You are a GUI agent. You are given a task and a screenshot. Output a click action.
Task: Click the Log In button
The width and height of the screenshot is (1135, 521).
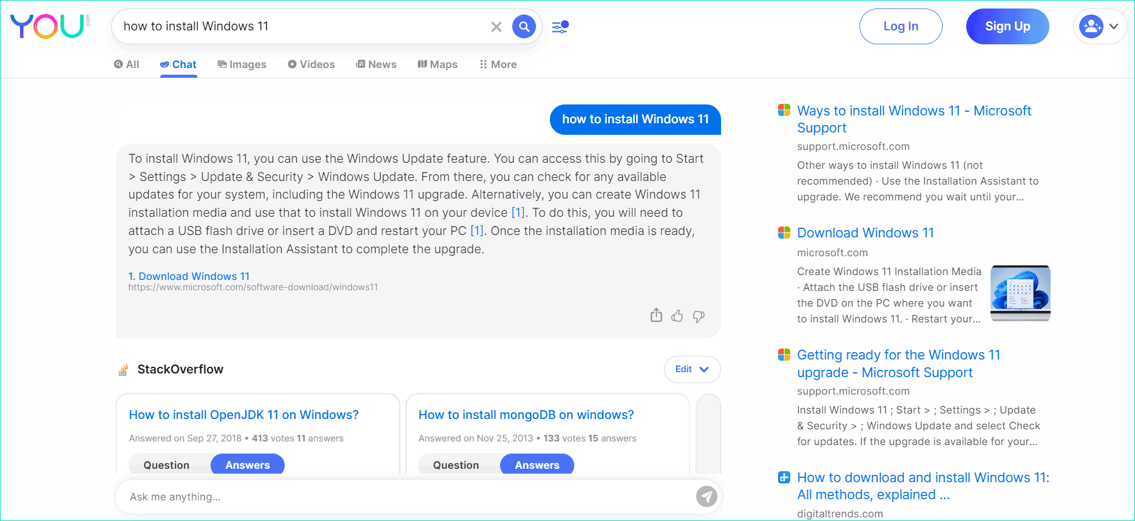tap(901, 27)
